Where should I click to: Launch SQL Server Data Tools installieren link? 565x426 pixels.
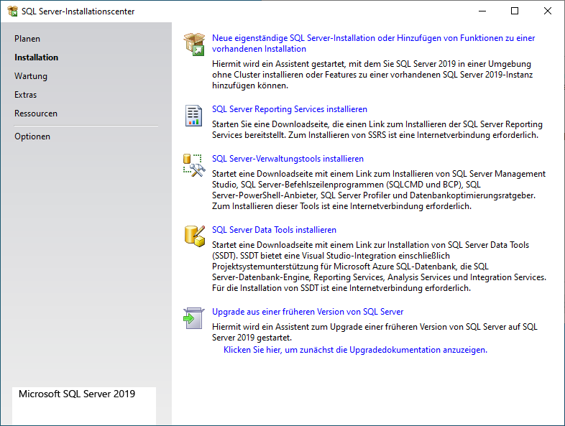click(x=274, y=230)
